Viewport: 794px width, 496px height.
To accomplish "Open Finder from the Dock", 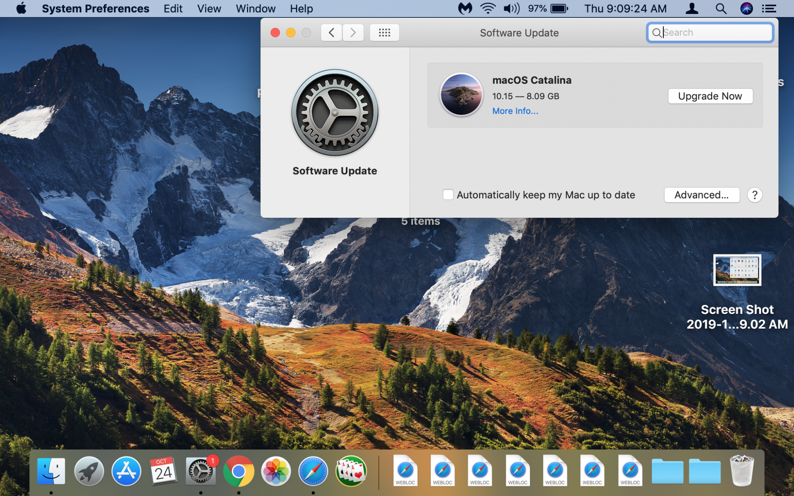I will pyautogui.click(x=51, y=471).
